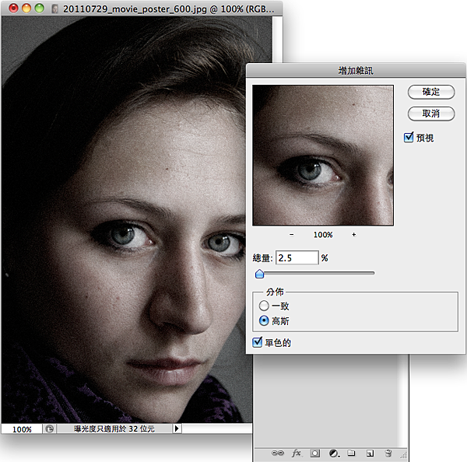
Task: Click the status bar preview icon
Action: coord(50,429)
